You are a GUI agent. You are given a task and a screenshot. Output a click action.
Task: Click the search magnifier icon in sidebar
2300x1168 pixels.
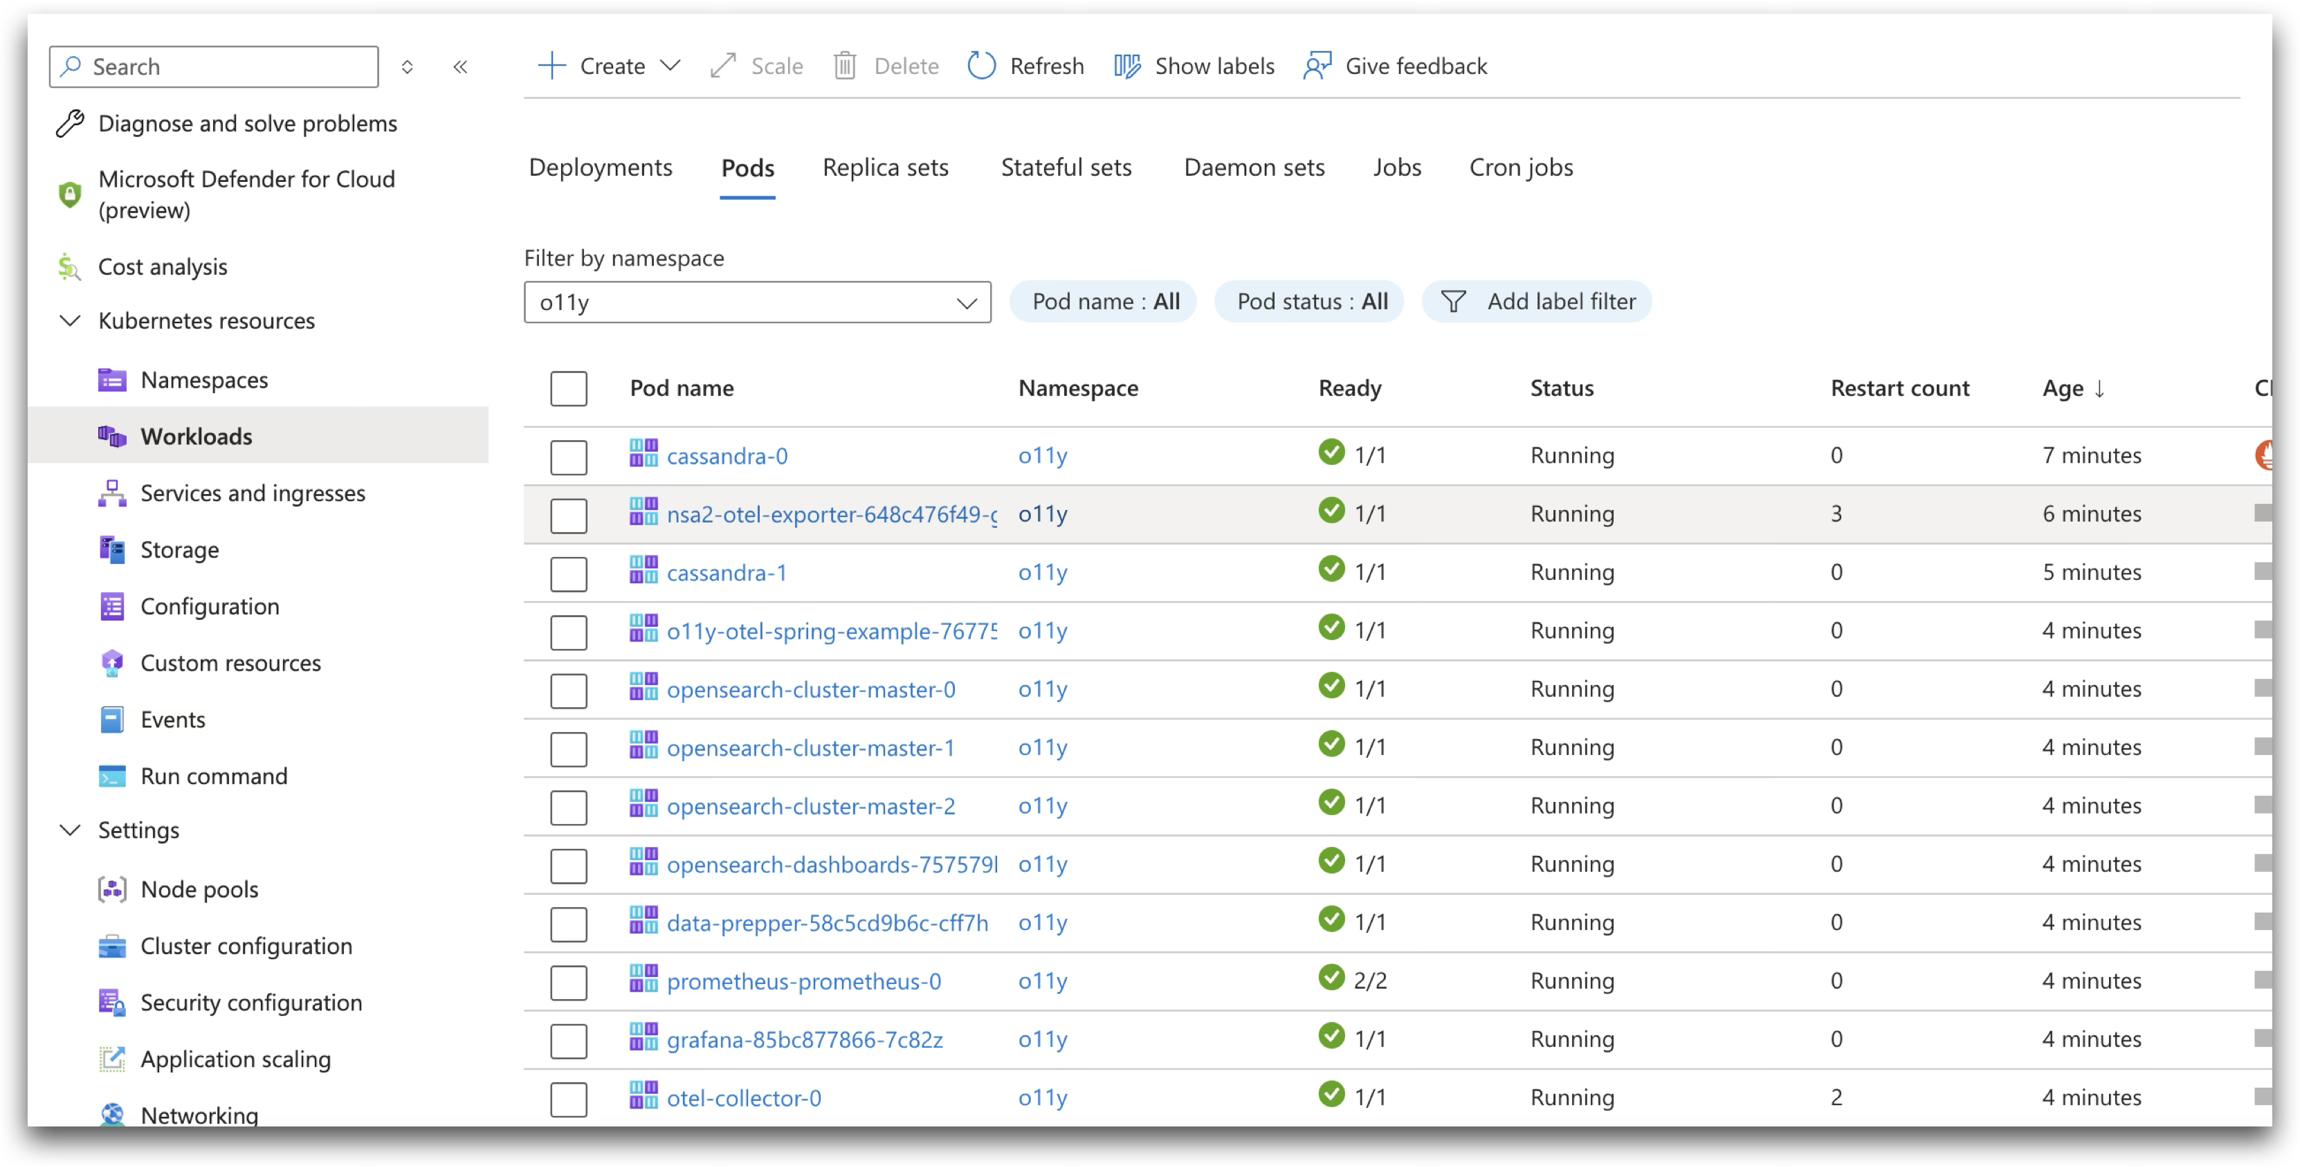(x=71, y=67)
